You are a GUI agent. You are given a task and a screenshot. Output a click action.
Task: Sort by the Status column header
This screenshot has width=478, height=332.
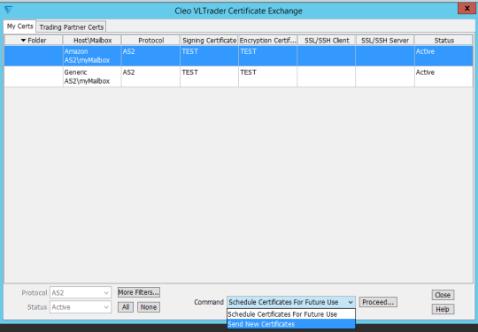pos(443,40)
